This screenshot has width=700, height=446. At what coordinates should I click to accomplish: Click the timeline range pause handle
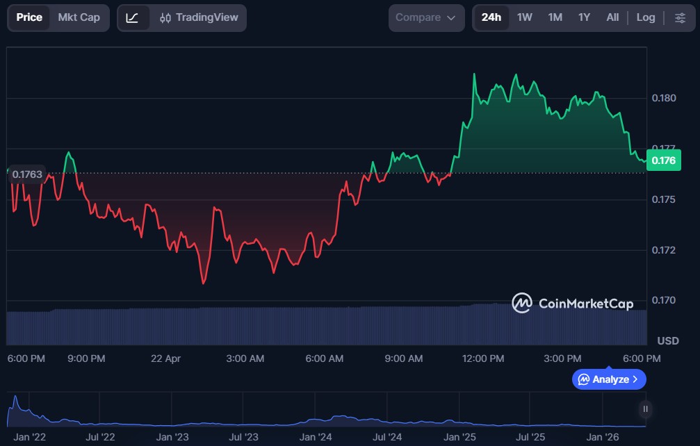[x=646, y=409]
